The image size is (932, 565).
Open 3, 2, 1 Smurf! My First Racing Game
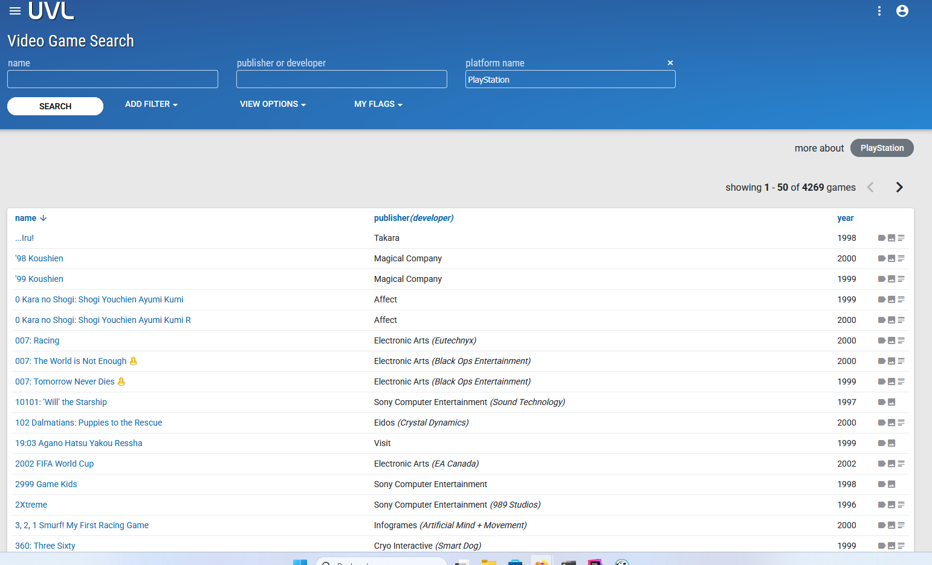pyautogui.click(x=82, y=525)
